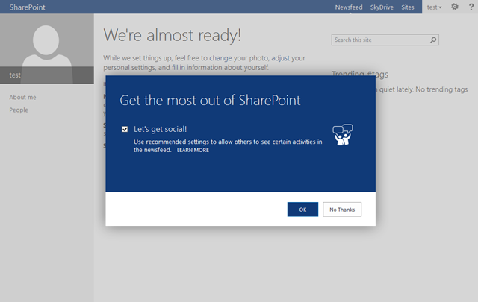Confirm the dialog with OK
Screen dimensions: 478x302
[x=302, y=210]
